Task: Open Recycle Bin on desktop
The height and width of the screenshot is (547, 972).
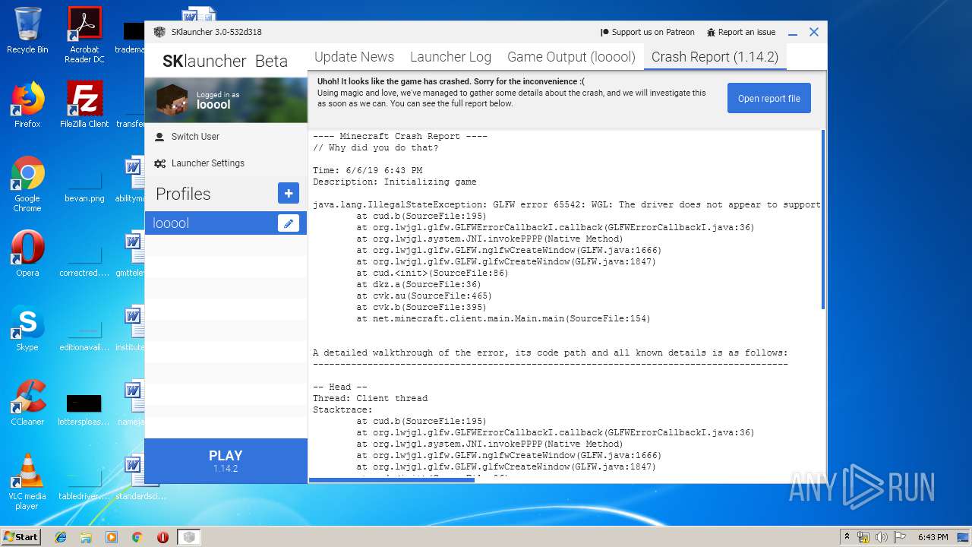Action: coord(27,30)
